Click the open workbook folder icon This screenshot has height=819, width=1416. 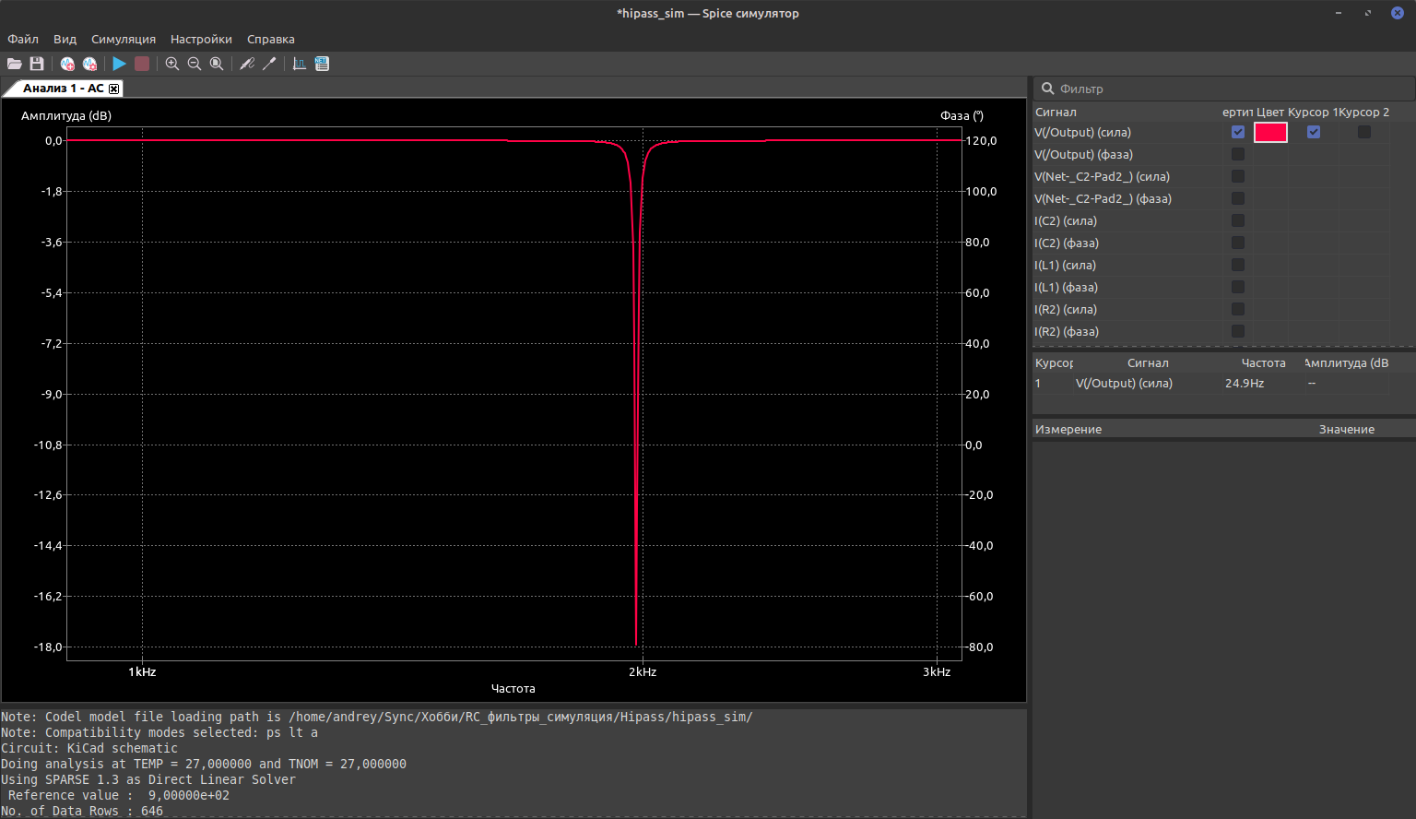point(14,64)
